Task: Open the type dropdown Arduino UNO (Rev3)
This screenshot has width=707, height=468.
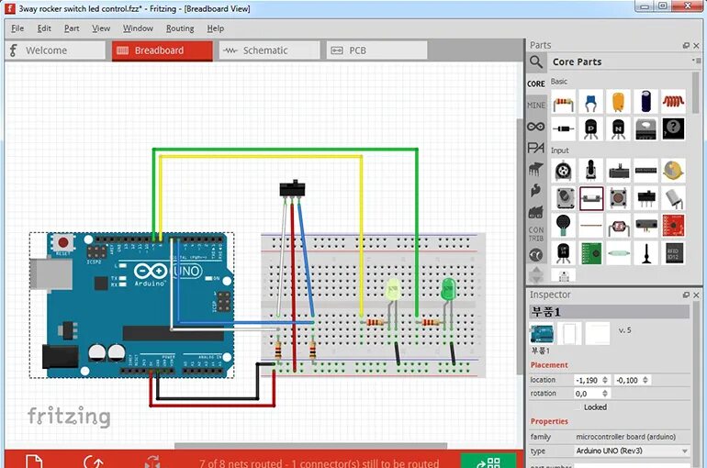Action: 632,451
